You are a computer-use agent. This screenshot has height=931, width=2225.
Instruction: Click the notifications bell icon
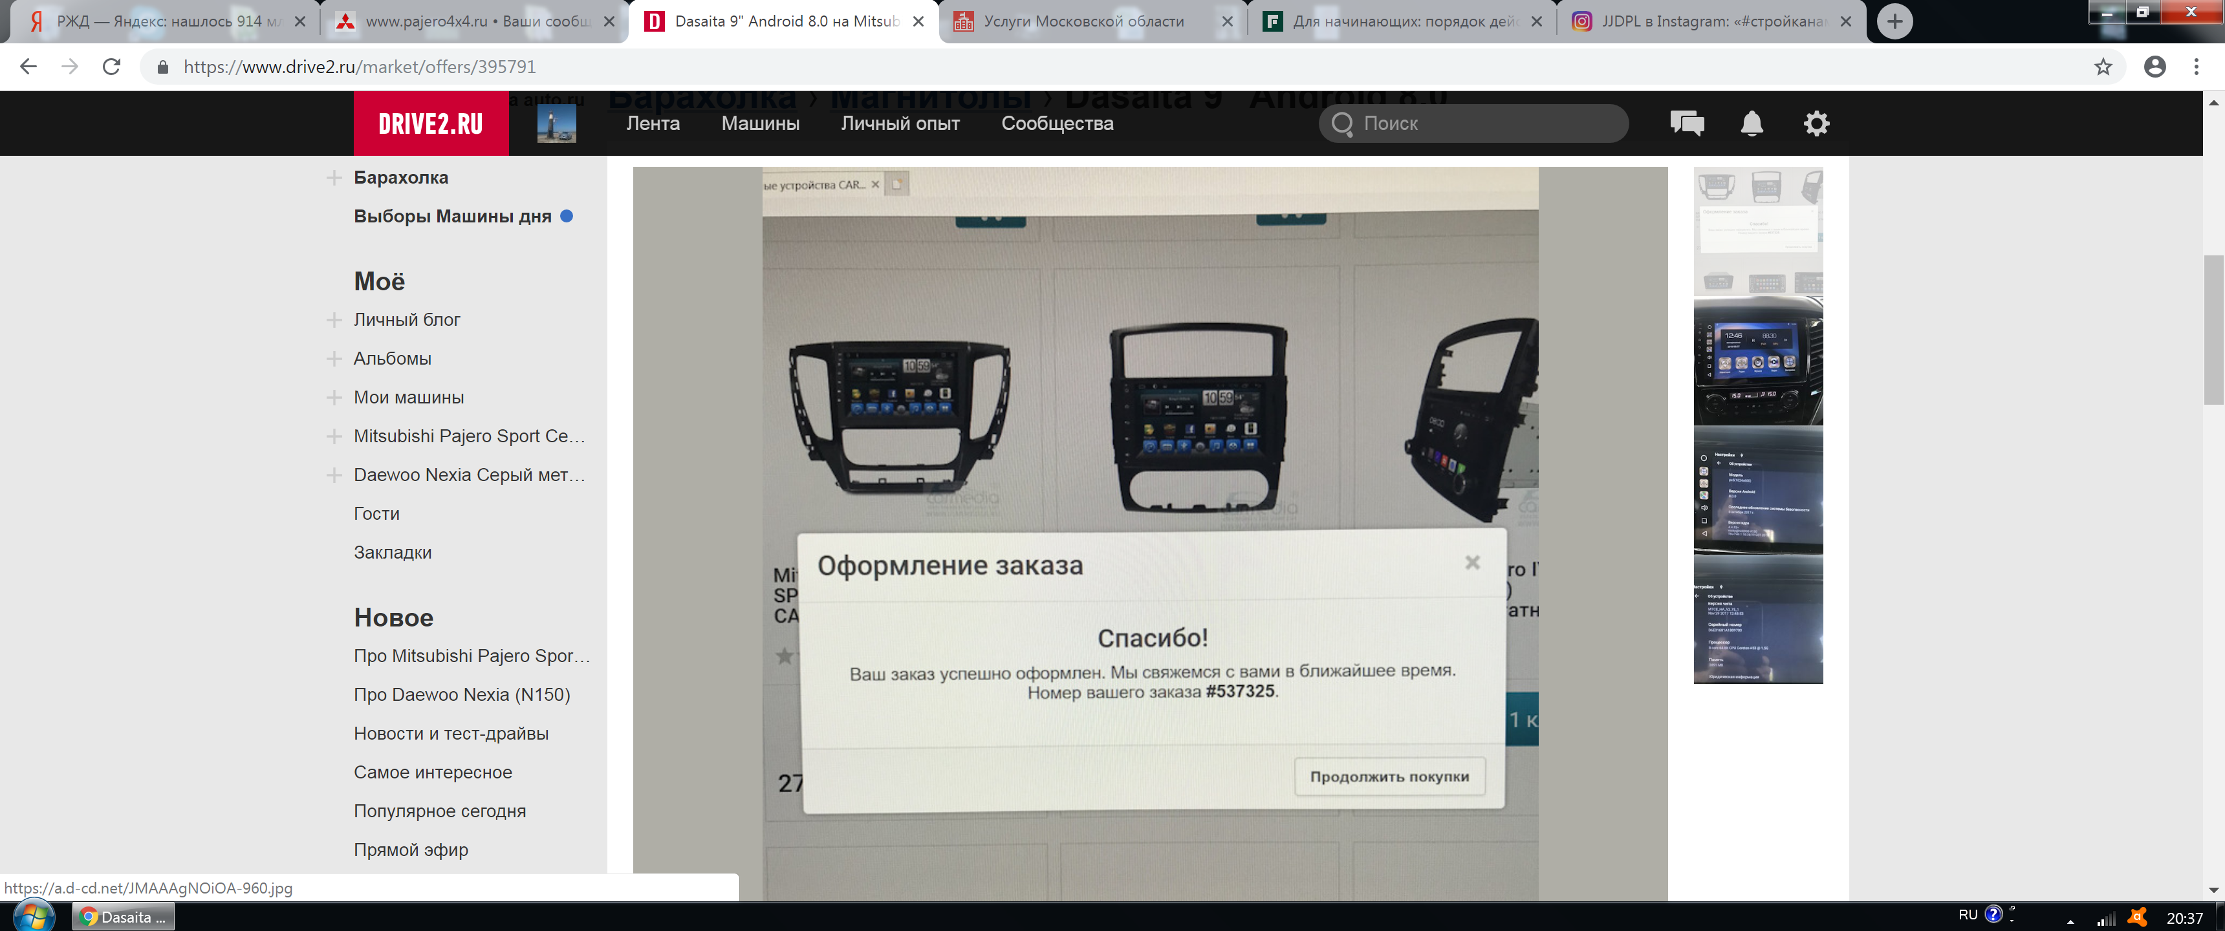click(x=1751, y=123)
